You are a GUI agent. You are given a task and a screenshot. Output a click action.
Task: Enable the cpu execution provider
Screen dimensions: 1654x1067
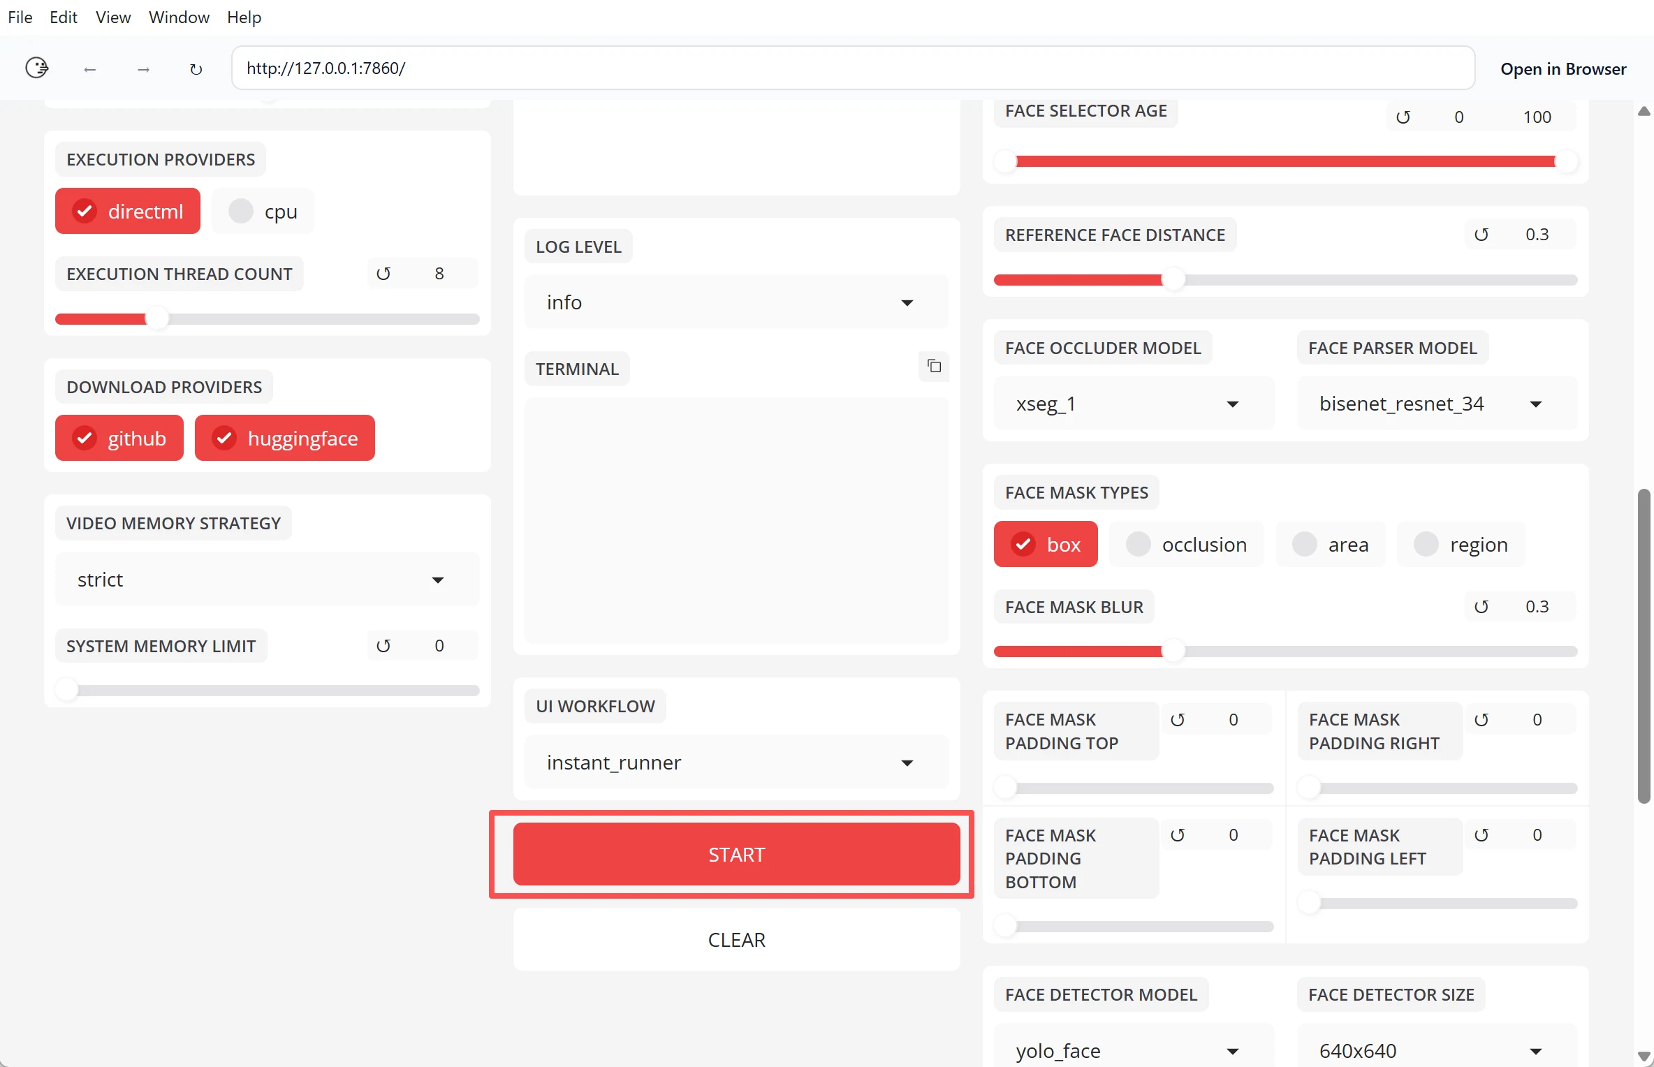pos(263,211)
